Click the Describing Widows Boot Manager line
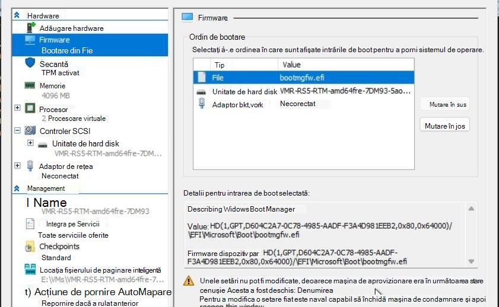499x307 pixels. click(x=241, y=209)
